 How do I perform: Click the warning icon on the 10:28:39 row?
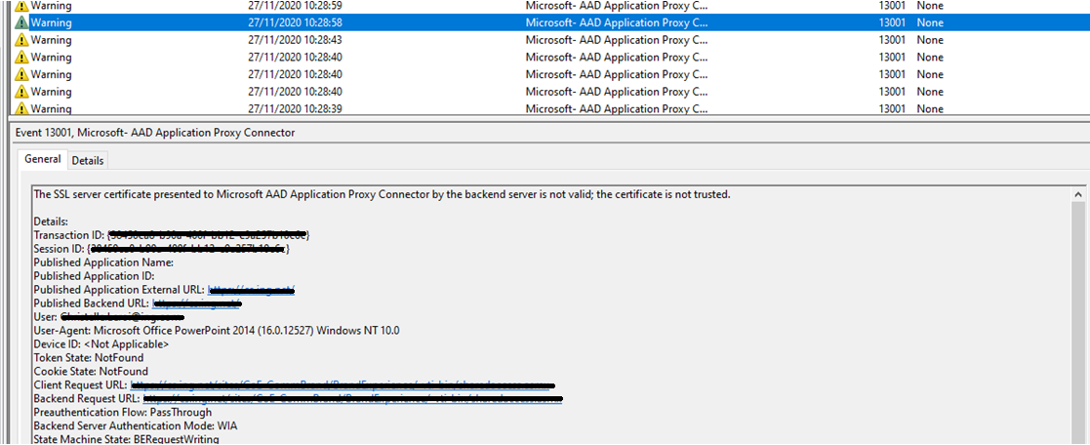(21, 108)
